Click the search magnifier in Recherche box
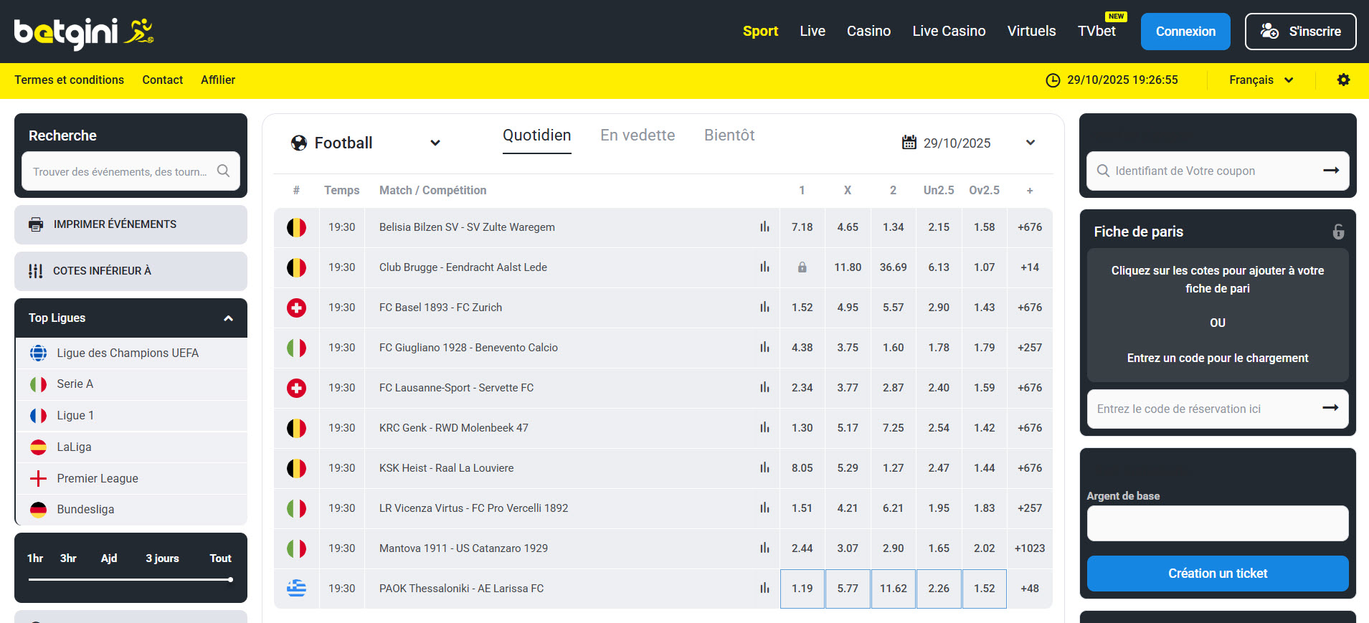 click(x=223, y=171)
